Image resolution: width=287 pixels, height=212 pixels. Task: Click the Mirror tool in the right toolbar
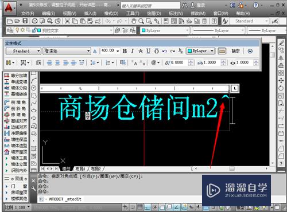click(281, 57)
